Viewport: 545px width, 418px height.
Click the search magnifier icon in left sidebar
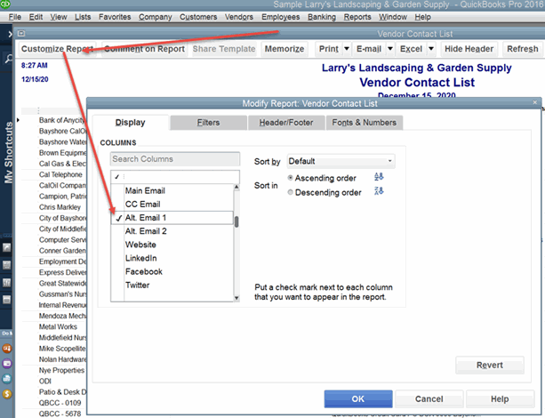coord(7,59)
